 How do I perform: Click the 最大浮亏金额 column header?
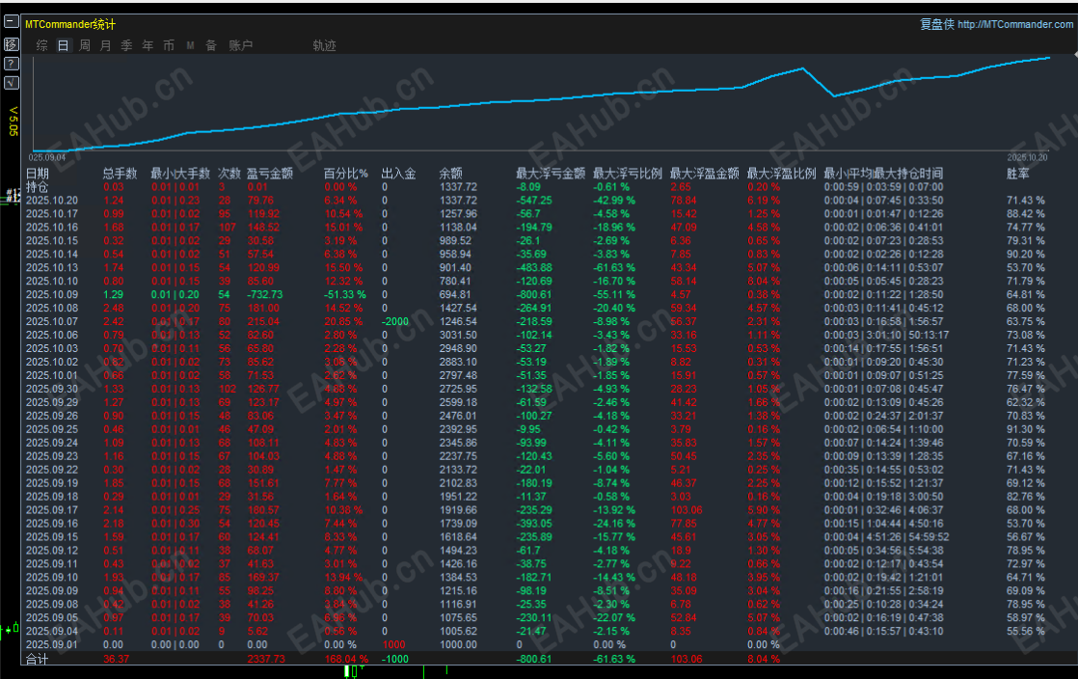[x=551, y=174]
